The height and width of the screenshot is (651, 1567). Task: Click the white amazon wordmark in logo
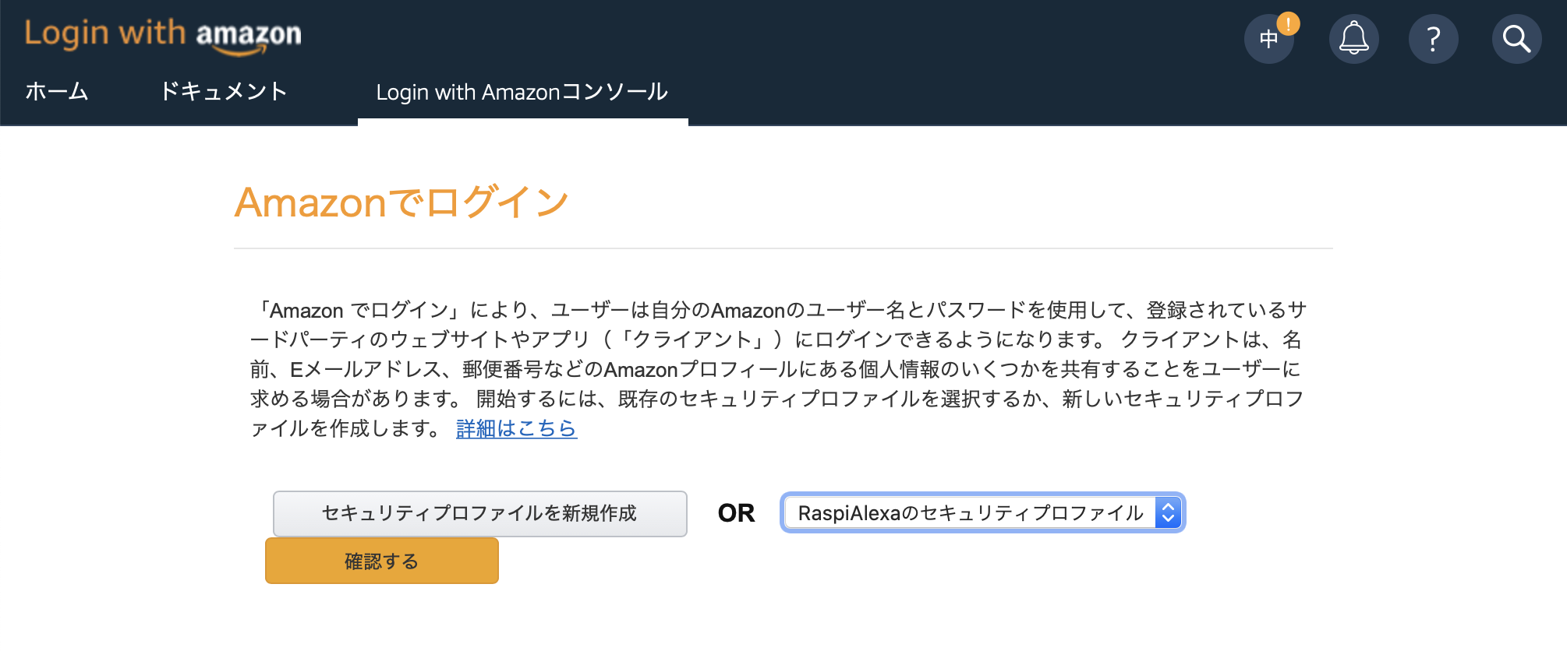click(248, 37)
